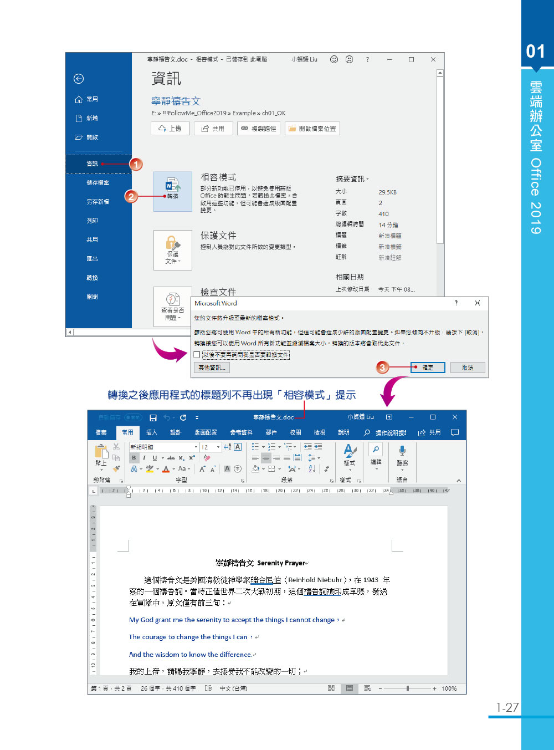The image size is (554, 750).
Task: Switch to Print Layout view in status bar
Action: [x=349, y=688]
